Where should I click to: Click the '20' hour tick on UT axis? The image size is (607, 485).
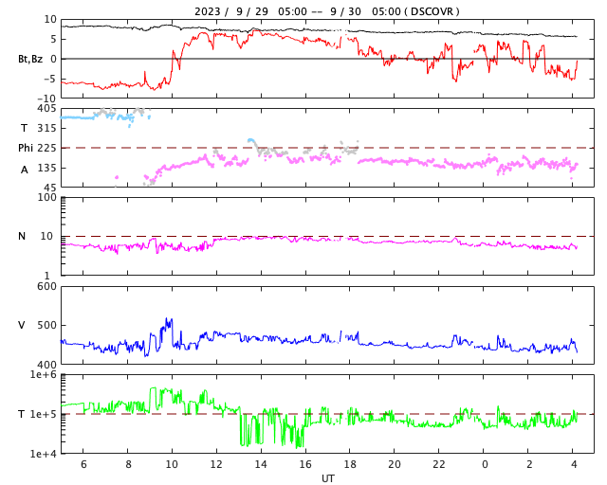(395, 464)
